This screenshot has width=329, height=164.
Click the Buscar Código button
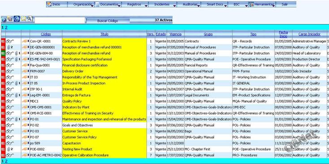pyautogui.click(x=108, y=21)
